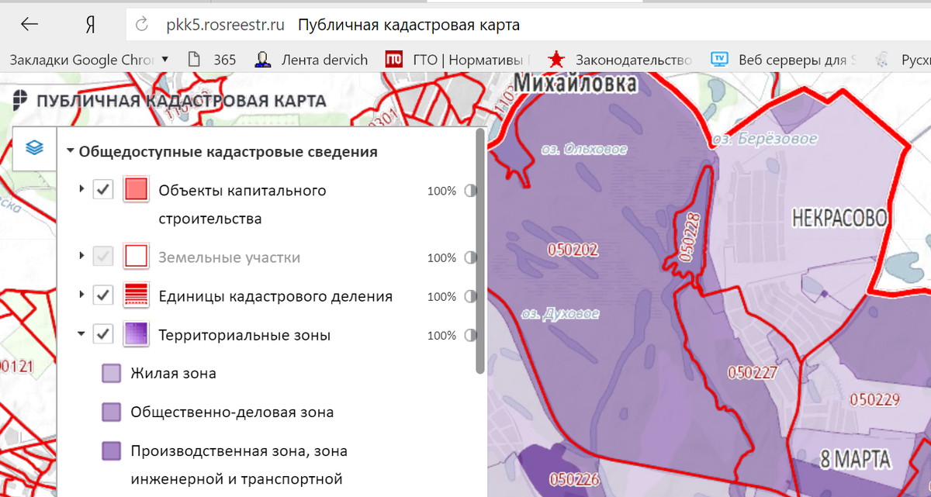Click Территориальные зоны purple swatch

click(x=136, y=334)
